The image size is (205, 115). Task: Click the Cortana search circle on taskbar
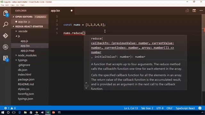pos(8,112)
